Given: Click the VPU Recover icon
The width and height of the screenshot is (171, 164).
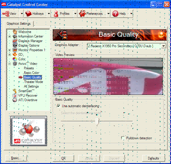Looking at the screenshot, I should [x=15, y=96].
